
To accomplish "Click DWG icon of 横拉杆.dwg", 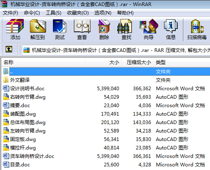I will click(x=6, y=147).
